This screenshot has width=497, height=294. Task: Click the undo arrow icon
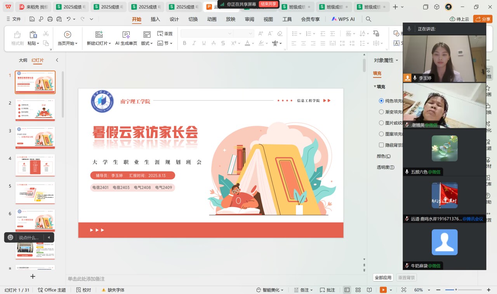pos(69,19)
